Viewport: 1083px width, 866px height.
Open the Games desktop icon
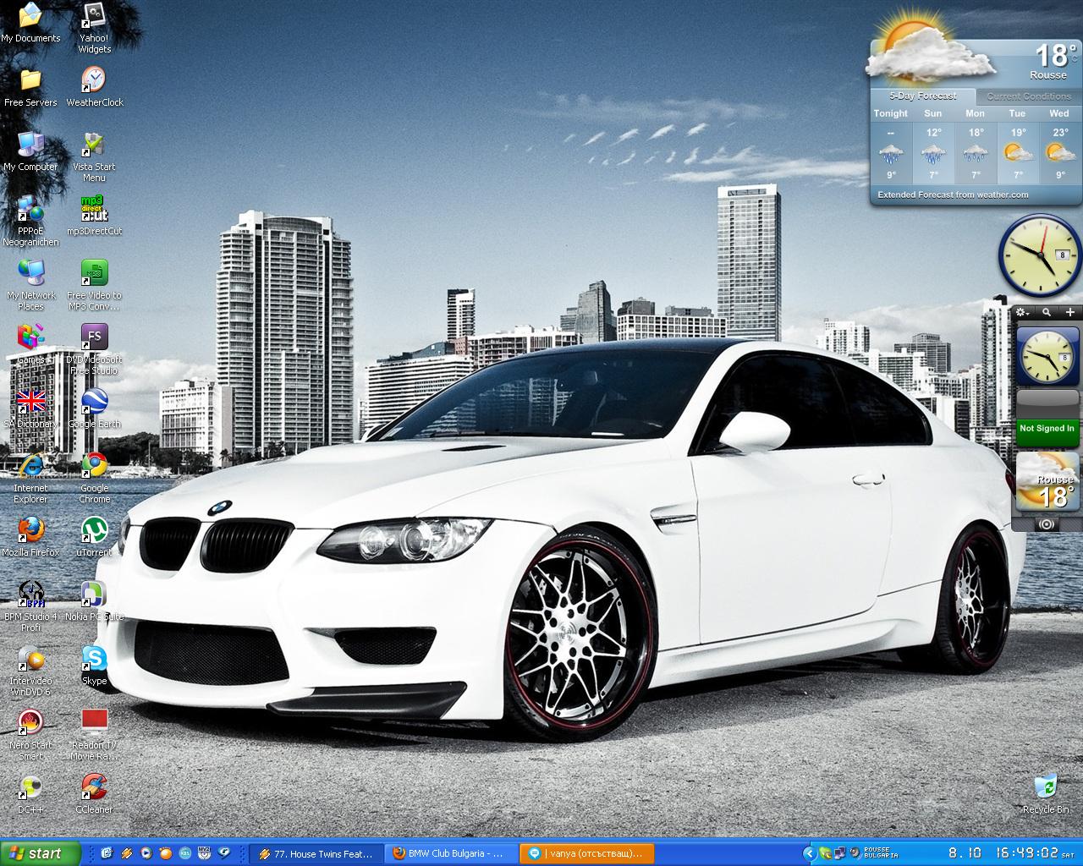30,345
